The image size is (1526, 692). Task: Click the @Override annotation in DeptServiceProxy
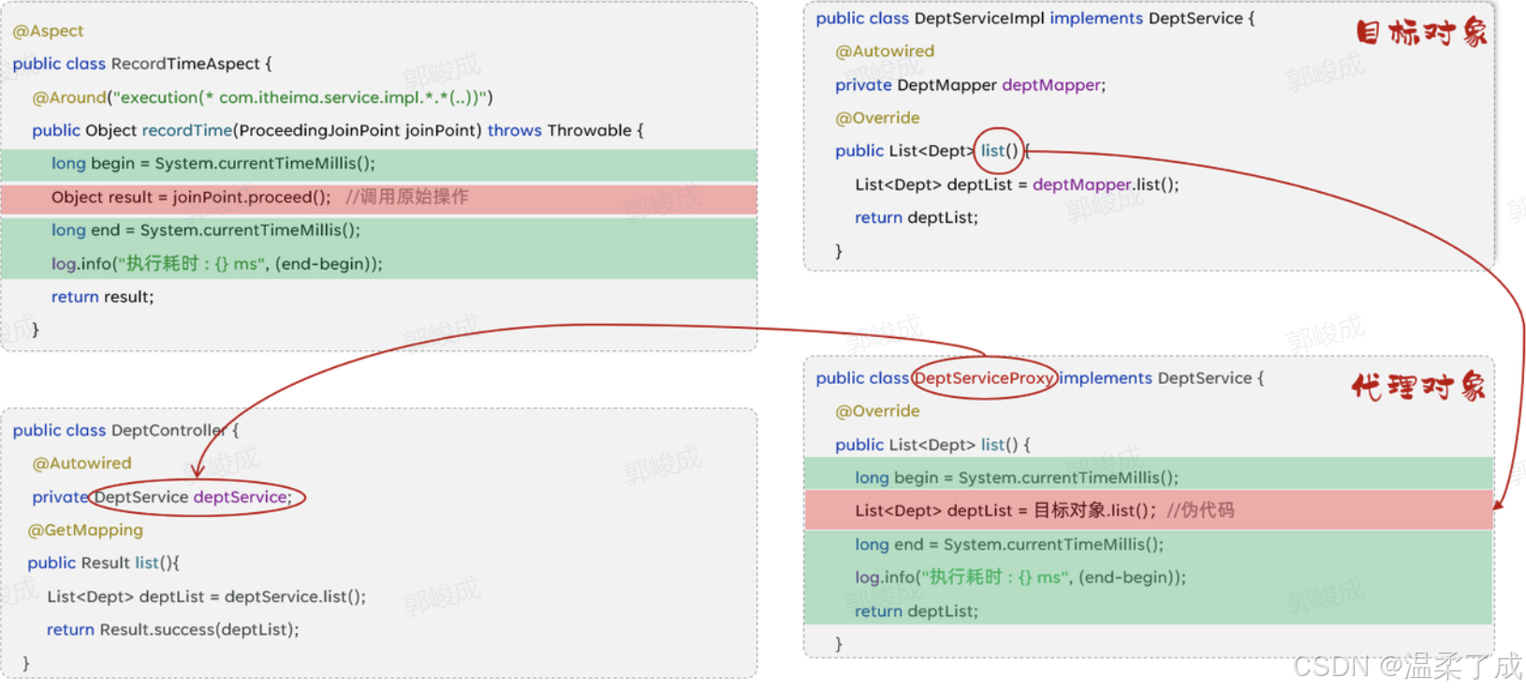coord(877,411)
